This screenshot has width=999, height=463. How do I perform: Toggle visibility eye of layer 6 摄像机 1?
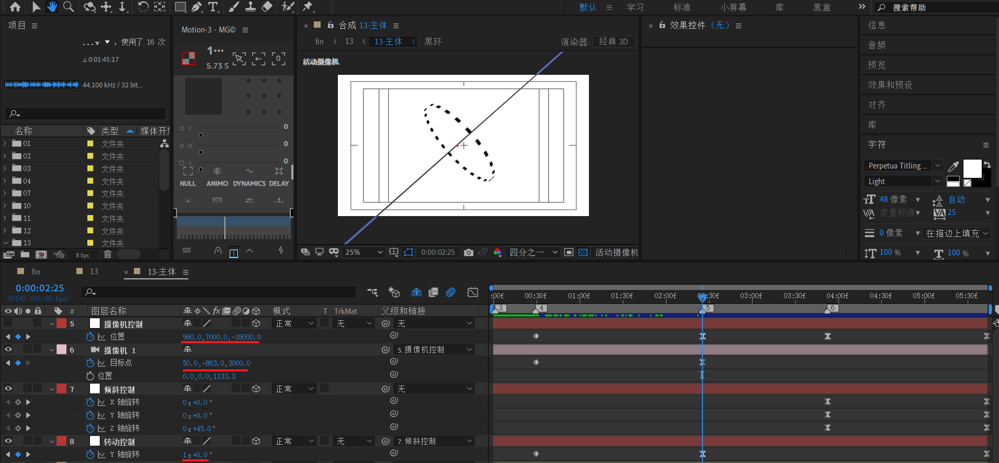pyautogui.click(x=8, y=349)
